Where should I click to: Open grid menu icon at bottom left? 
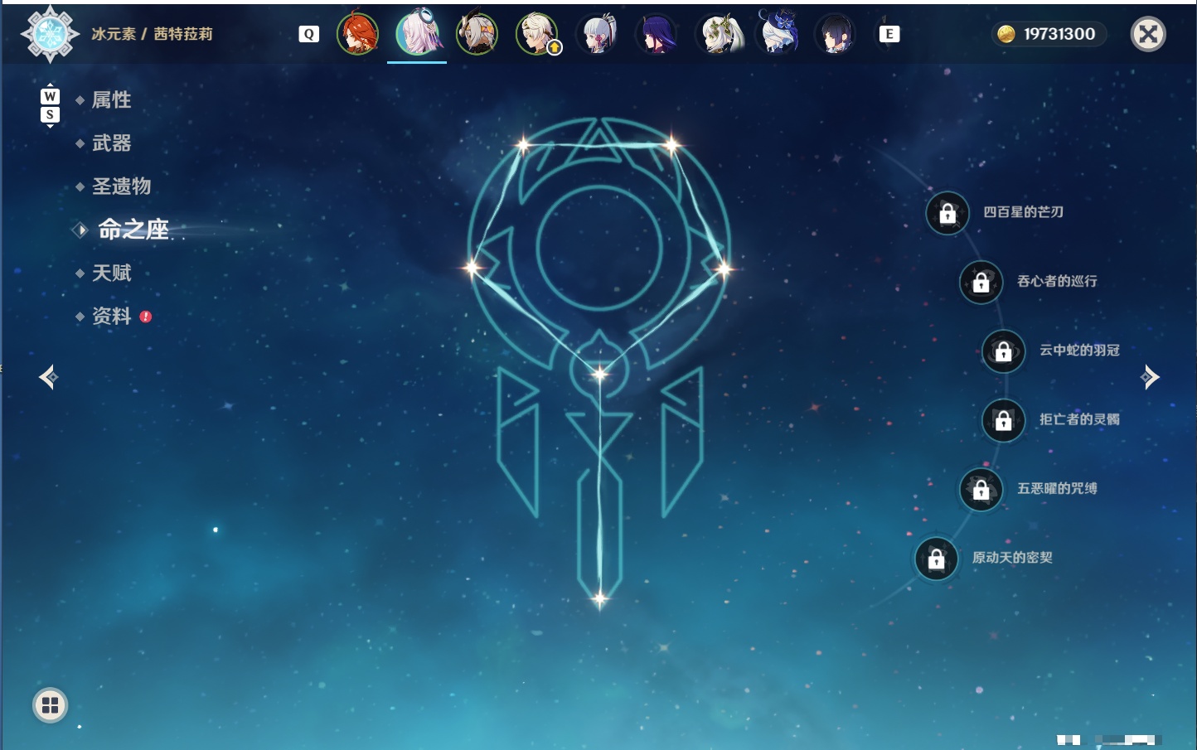click(x=50, y=705)
